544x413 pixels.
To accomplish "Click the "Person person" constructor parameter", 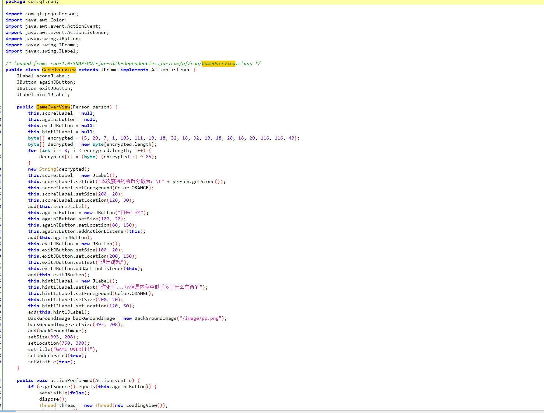I will point(91,107).
